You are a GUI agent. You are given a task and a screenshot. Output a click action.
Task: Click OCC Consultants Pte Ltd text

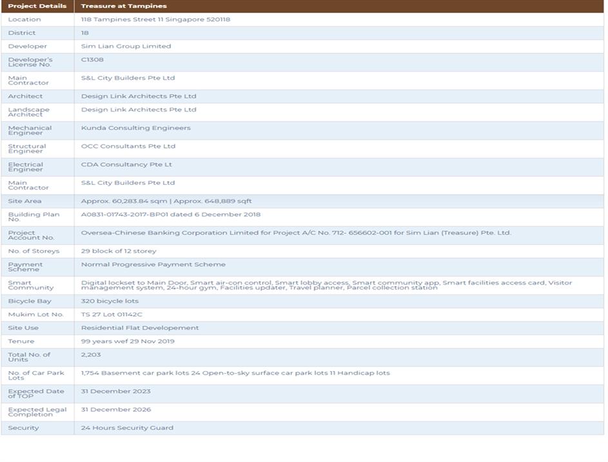tap(128, 146)
